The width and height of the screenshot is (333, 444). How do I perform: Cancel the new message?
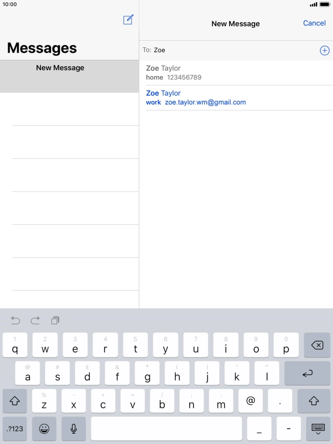[x=314, y=23]
